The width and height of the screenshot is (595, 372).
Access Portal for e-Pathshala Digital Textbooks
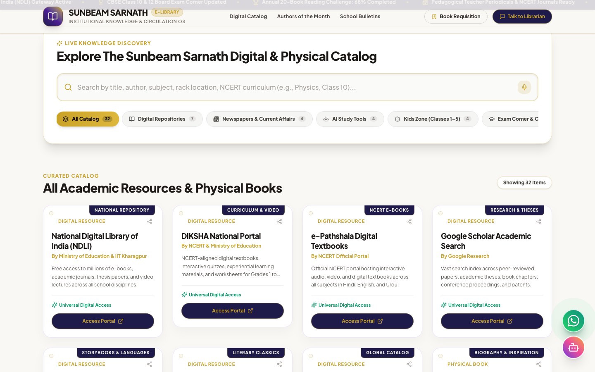(362, 321)
